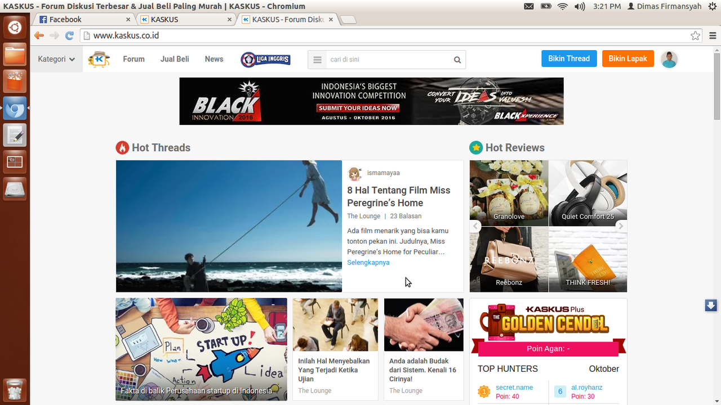Open the Ubuntu Dash home launcher
Image resolution: width=721 pixels, height=405 pixels.
tap(15, 28)
